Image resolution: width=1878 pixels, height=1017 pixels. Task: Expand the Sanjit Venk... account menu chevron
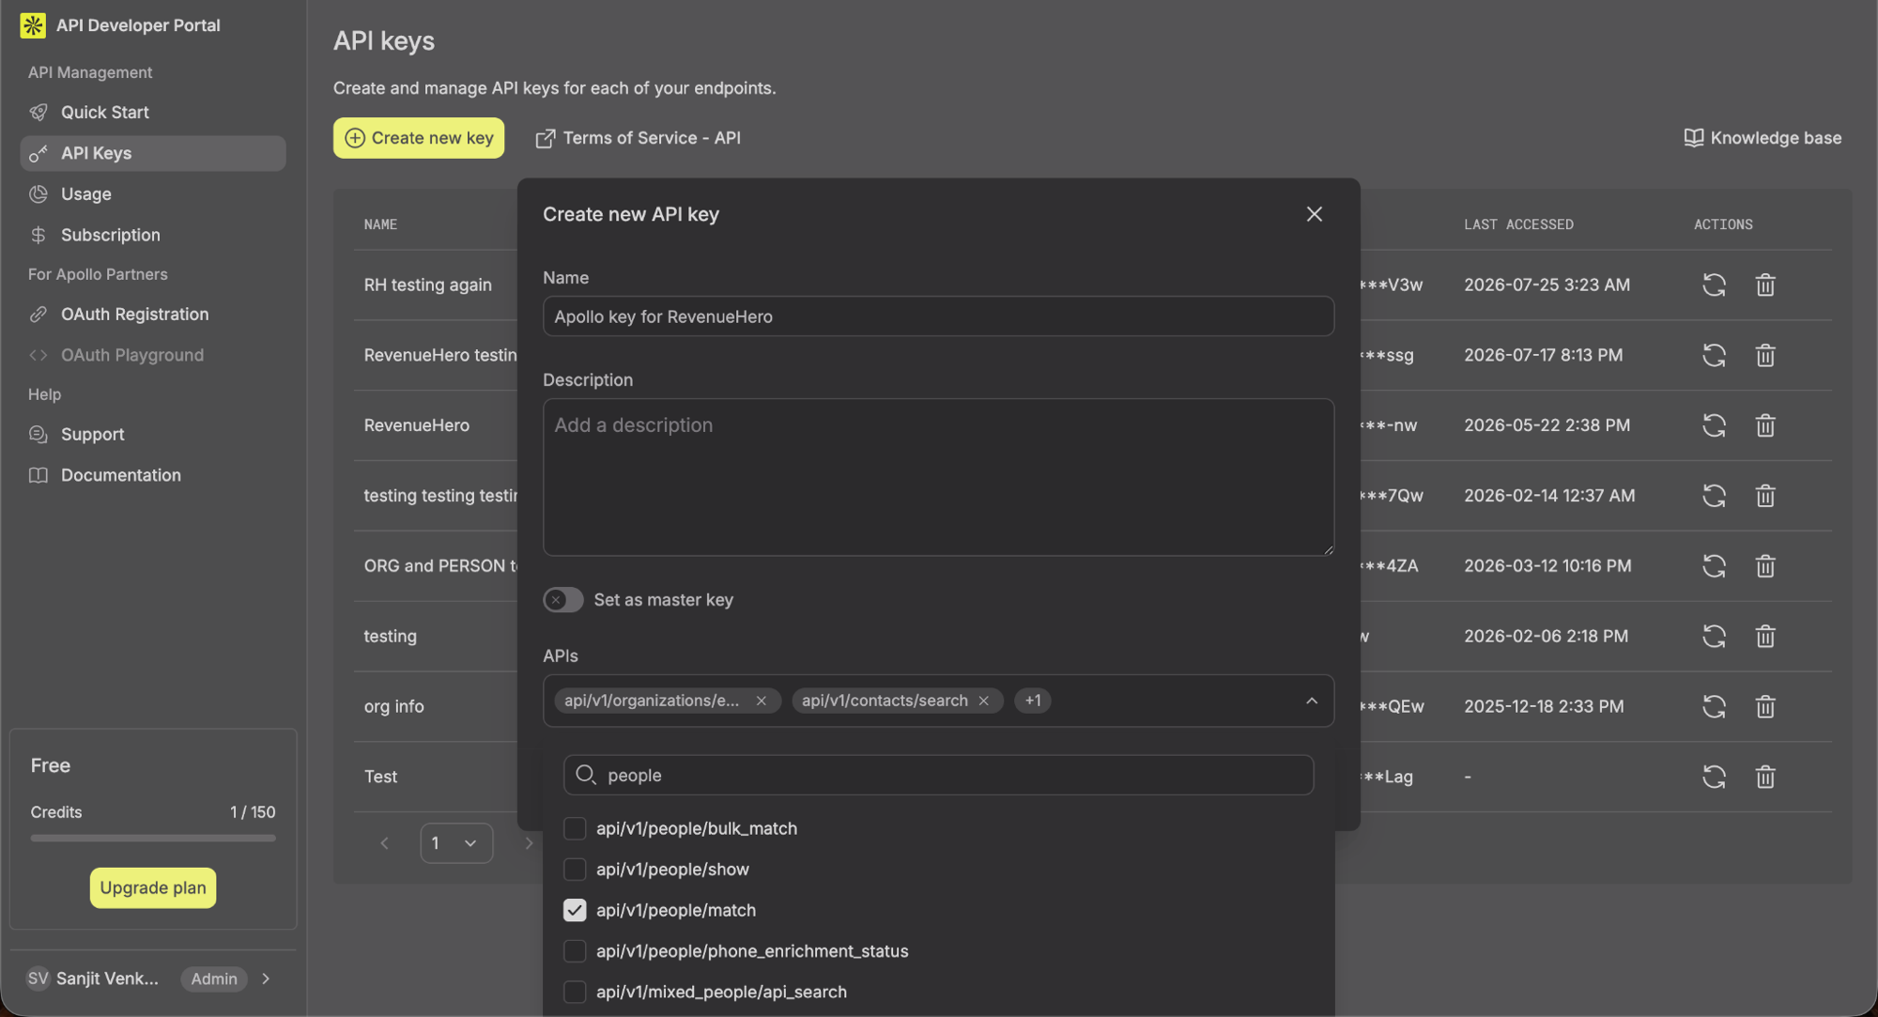point(267,978)
